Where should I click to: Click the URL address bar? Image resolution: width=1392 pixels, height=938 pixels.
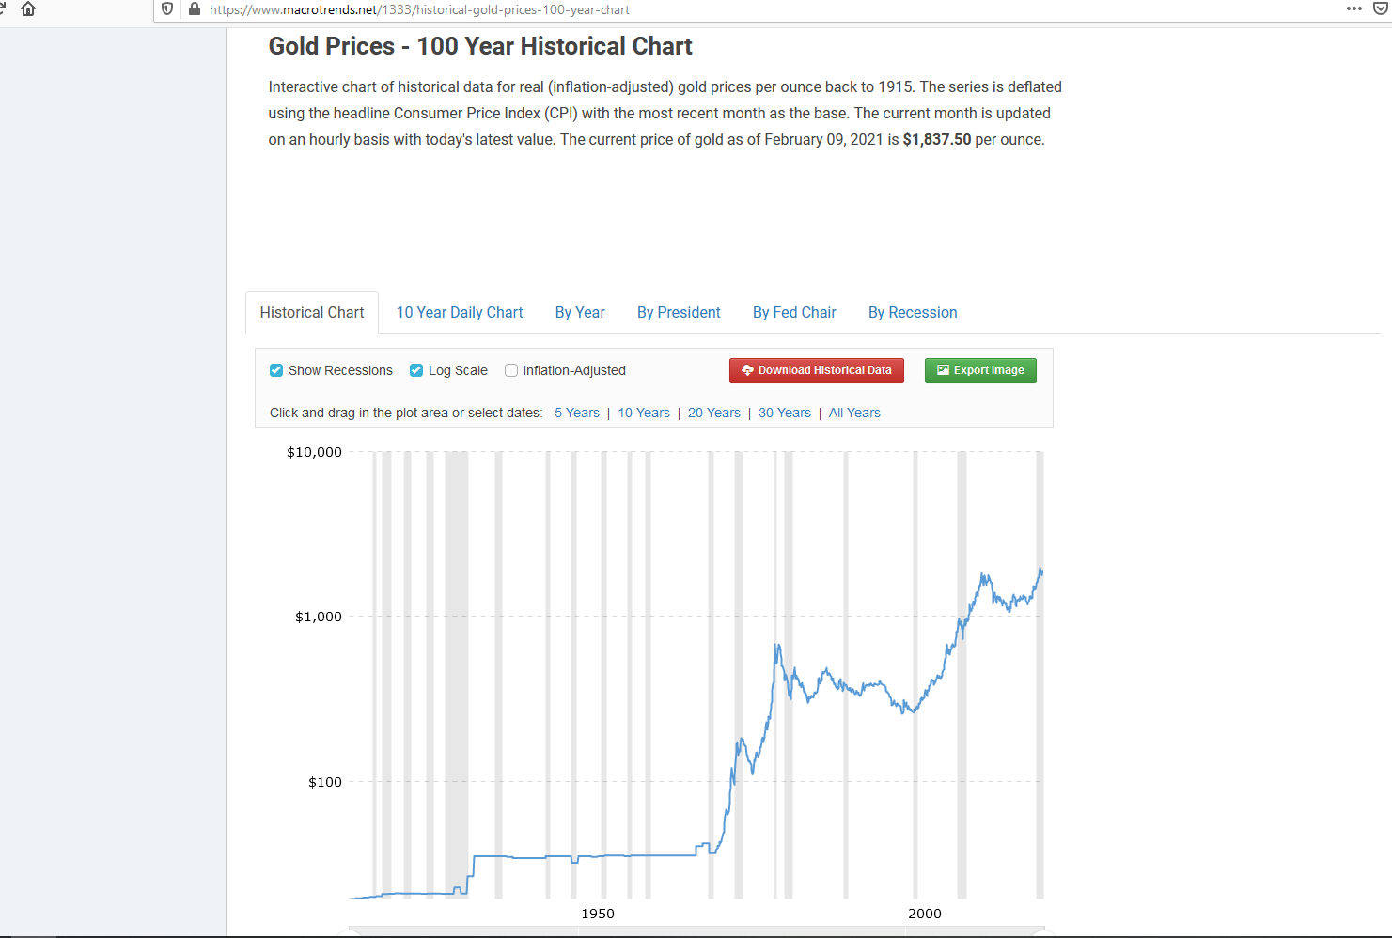click(752, 9)
